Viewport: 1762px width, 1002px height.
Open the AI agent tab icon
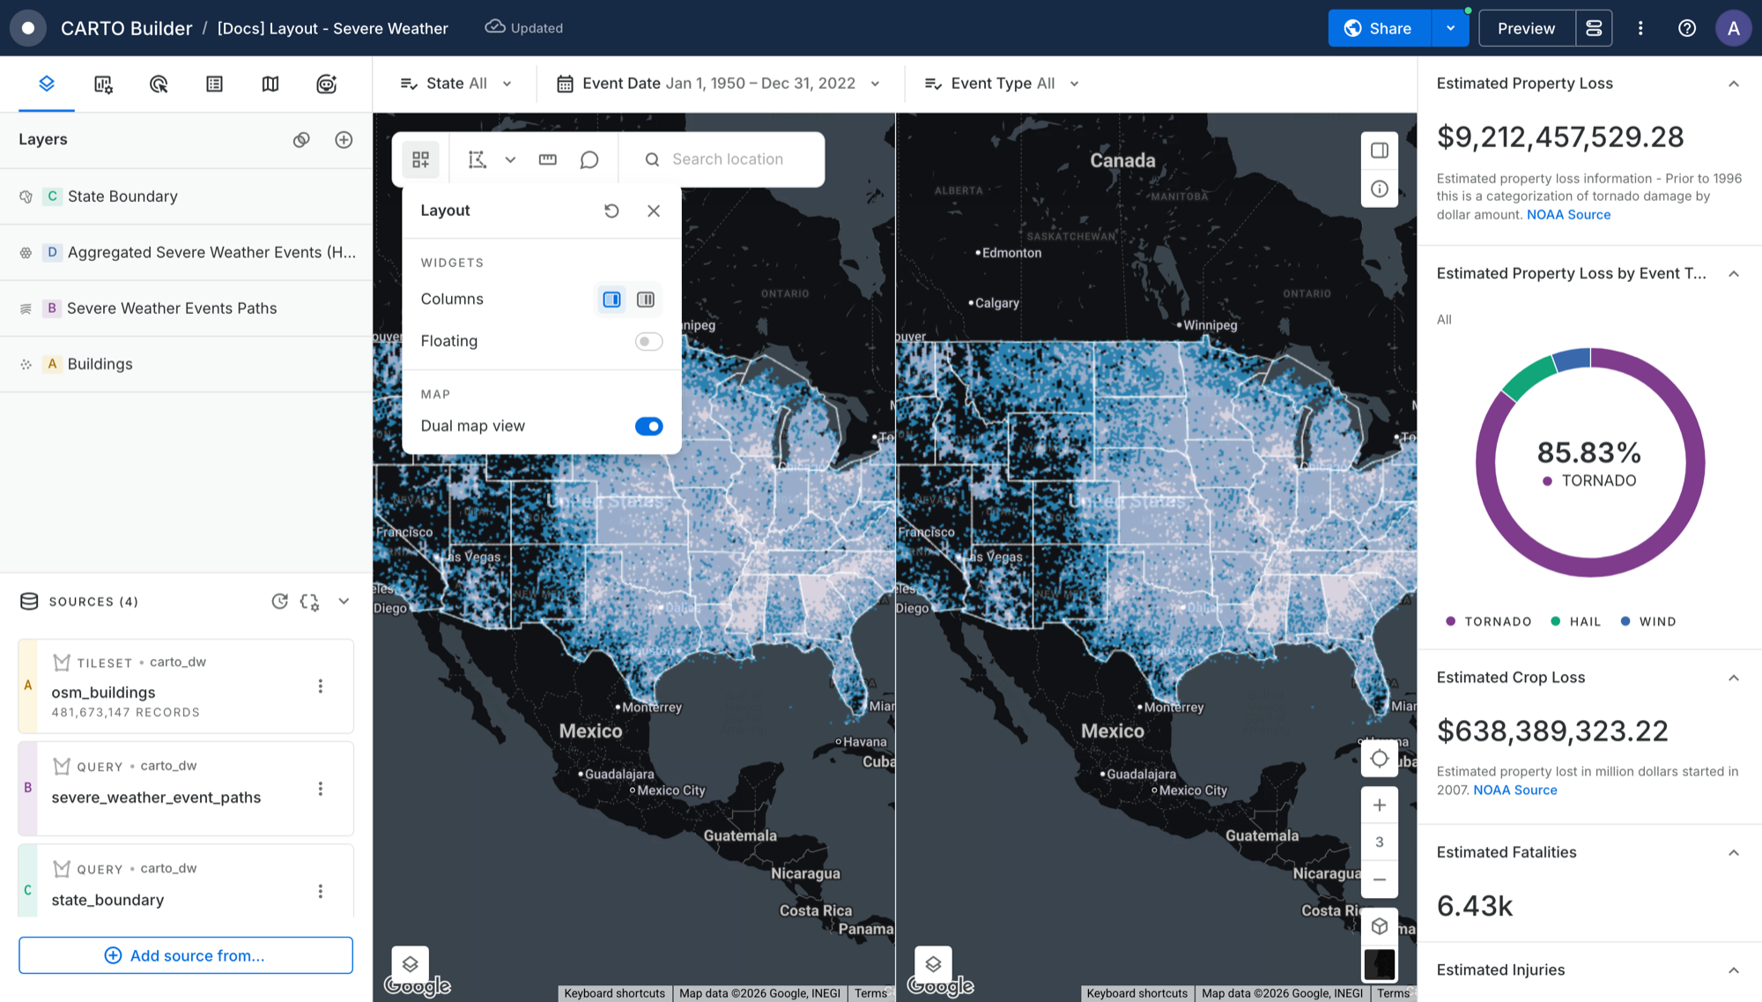[327, 84]
